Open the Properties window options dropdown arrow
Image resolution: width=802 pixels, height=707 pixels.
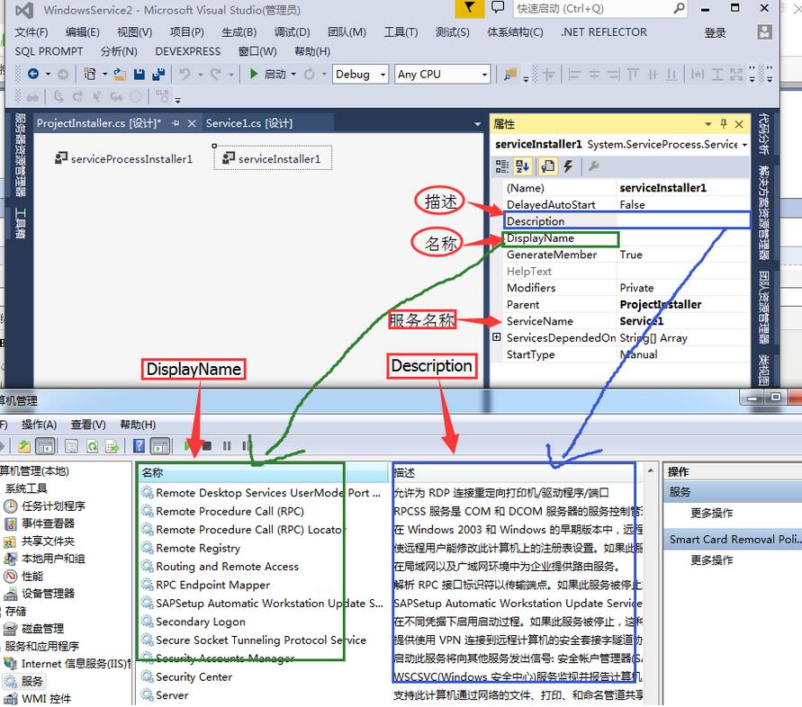tap(707, 124)
